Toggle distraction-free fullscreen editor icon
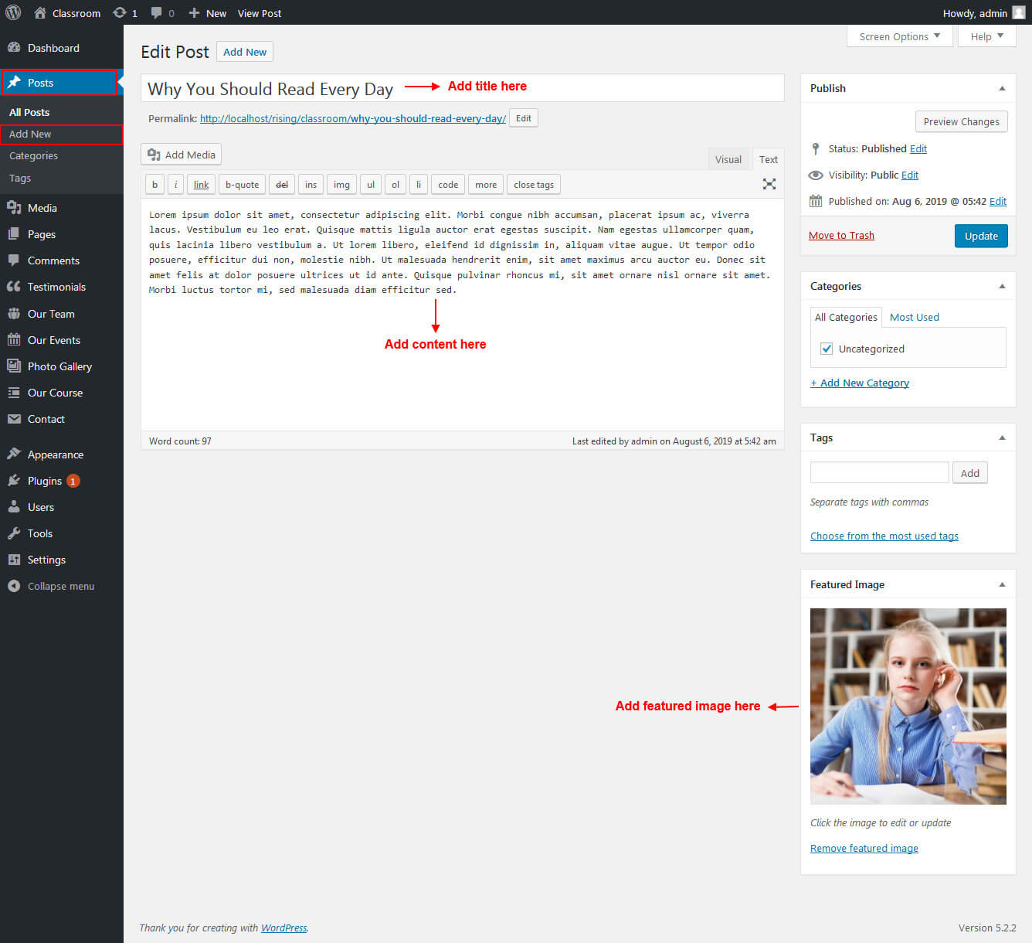 [x=769, y=184]
